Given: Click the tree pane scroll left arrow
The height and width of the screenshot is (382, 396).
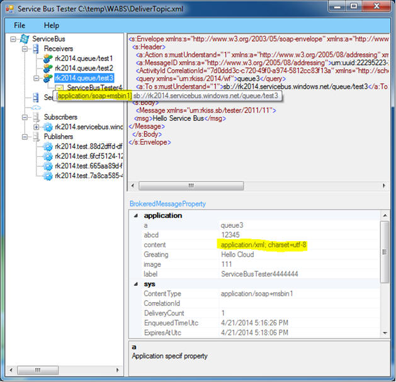Looking at the screenshot, I should coord(11,370).
